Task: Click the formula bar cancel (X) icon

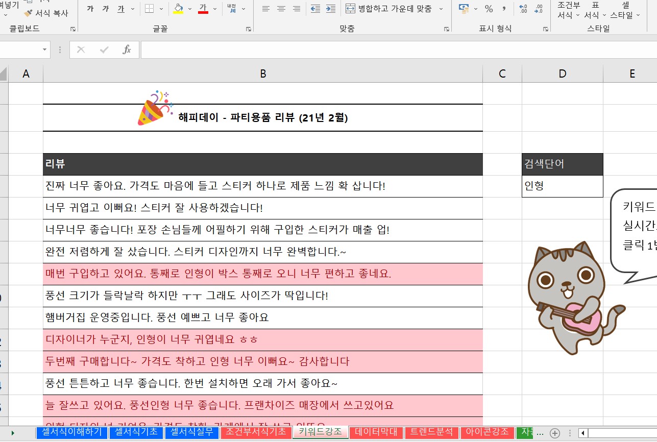Action: 81,50
